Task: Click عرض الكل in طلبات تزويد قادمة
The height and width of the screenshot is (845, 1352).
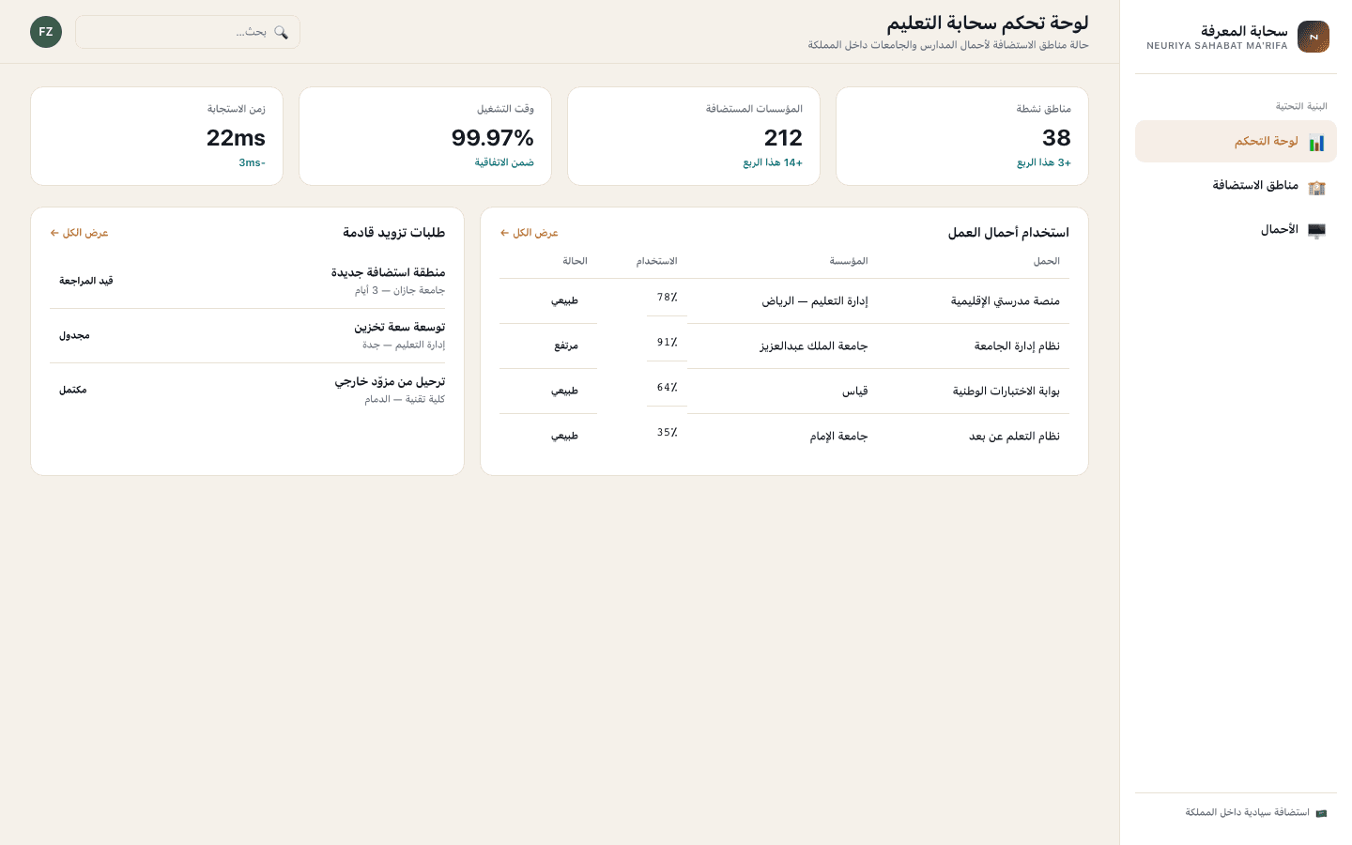Action: tap(80, 233)
